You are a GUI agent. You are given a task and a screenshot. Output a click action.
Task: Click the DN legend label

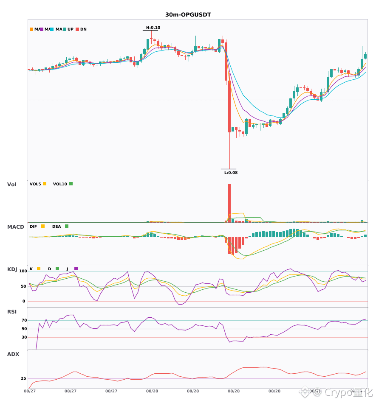coord(83,29)
